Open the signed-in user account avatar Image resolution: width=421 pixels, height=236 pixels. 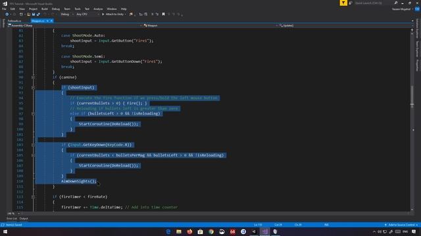417,9
